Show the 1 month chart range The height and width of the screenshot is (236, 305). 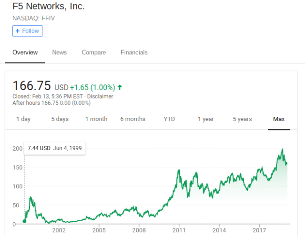[x=96, y=119]
